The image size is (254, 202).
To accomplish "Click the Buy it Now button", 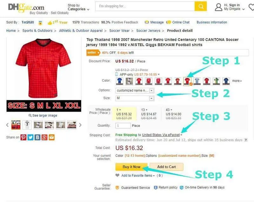I will (x=131, y=167).
